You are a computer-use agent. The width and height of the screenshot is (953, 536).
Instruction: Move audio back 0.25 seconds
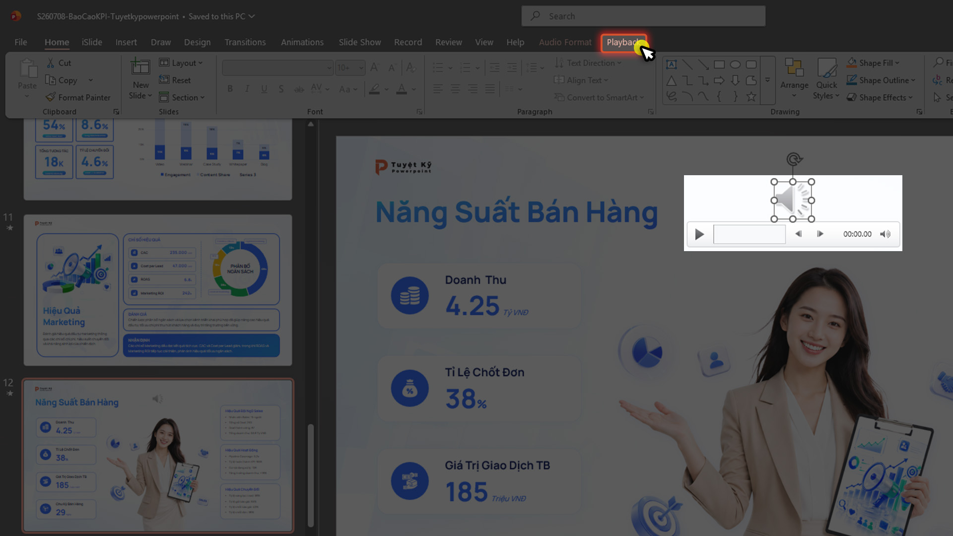coord(798,234)
